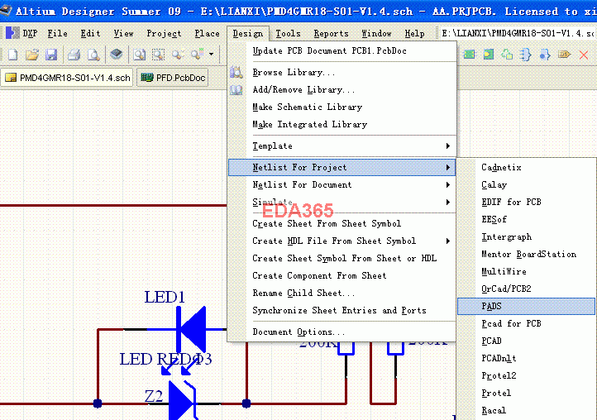Choose Update PCB Document PCB1.PcbDoc
Viewport: 597px width, 420px height.
[341, 50]
